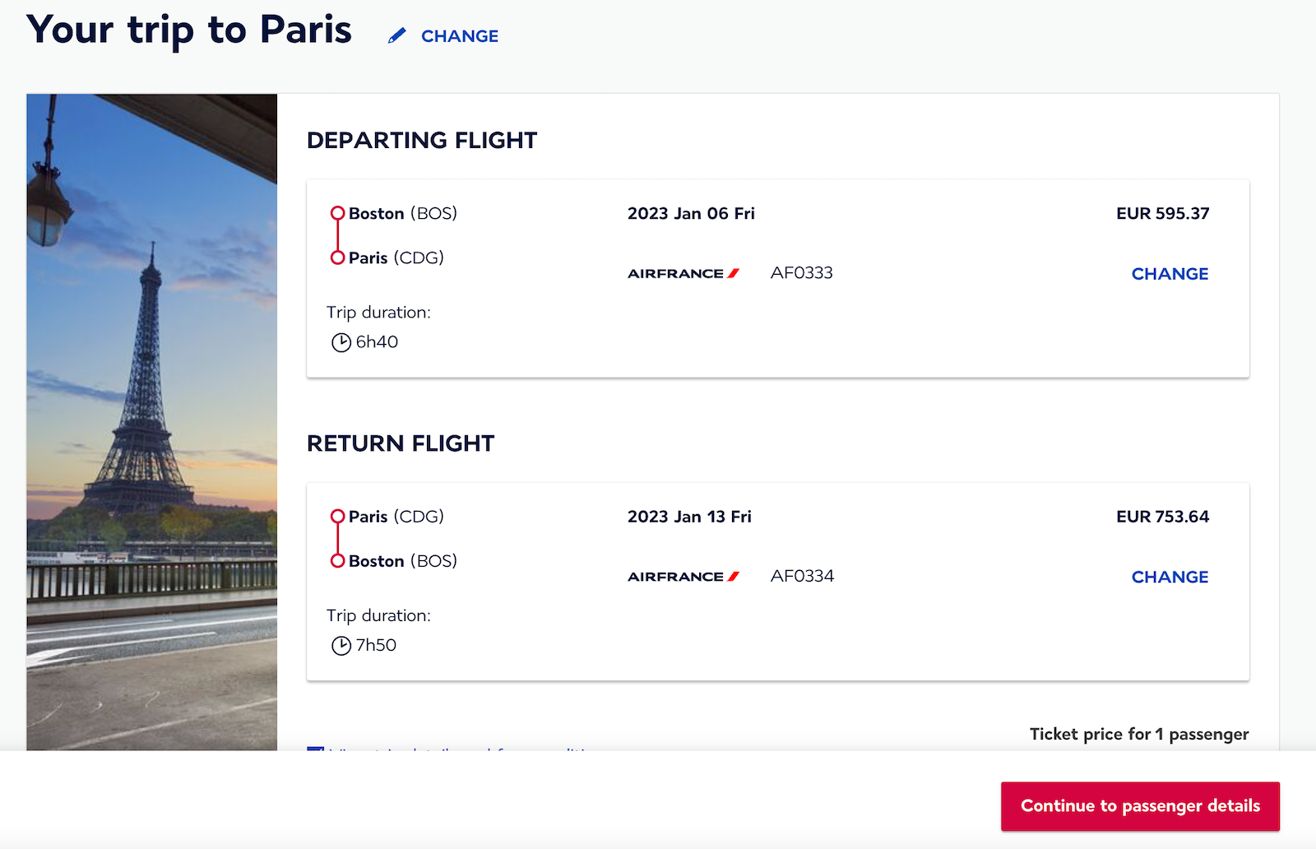Image resolution: width=1316 pixels, height=849 pixels.
Task: Click the Eiffel Tower trip photo
Action: (x=151, y=424)
